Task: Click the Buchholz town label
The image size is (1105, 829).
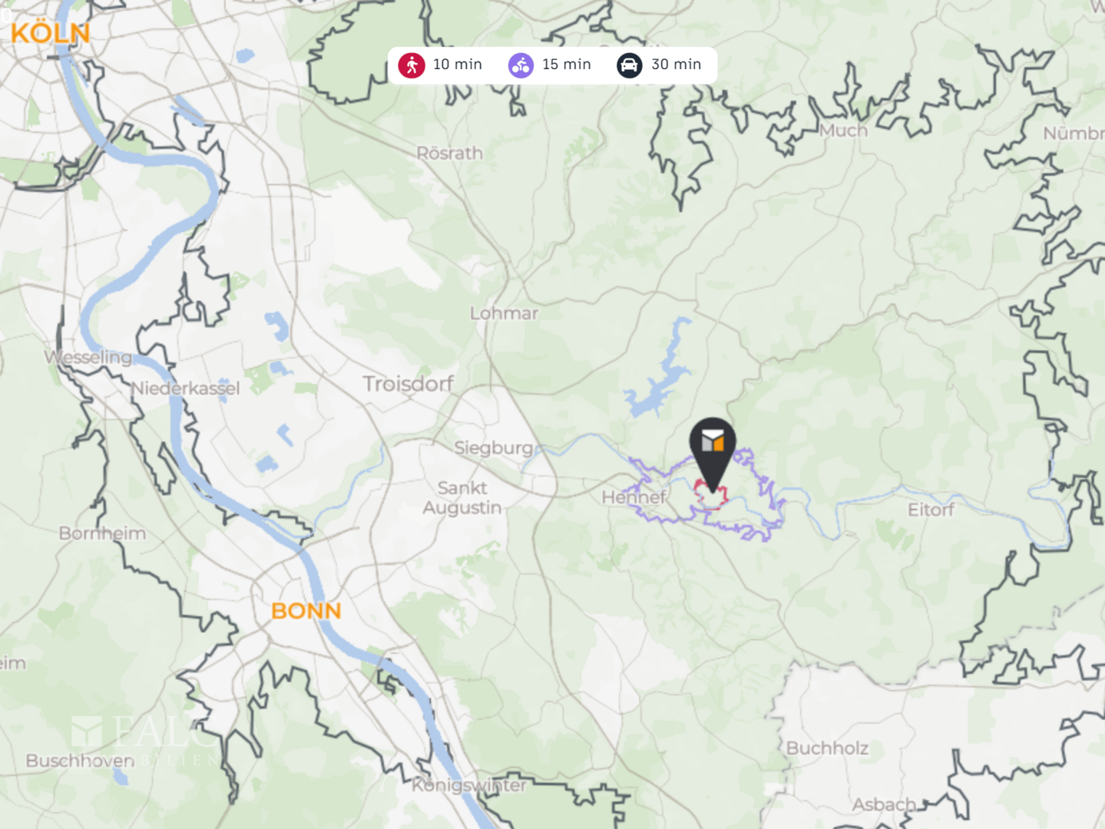Action: coord(827,748)
